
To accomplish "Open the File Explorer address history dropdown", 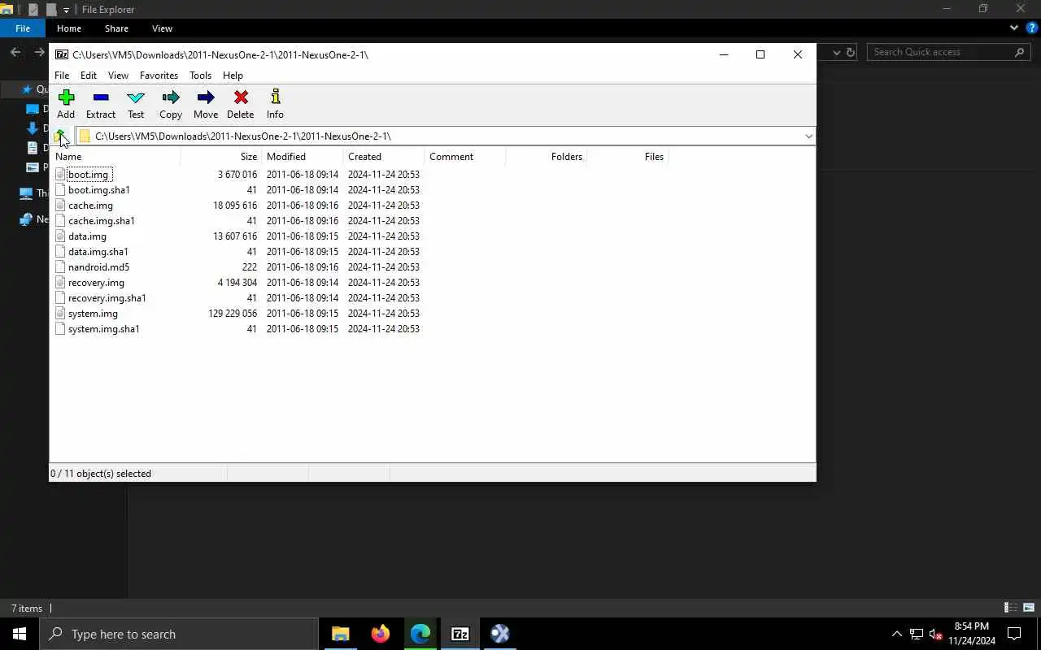I will (837, 52).
